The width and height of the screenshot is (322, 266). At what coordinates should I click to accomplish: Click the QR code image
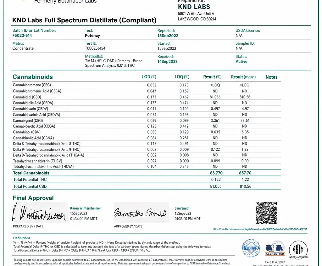pyautogui.click(x=266, y=213)
